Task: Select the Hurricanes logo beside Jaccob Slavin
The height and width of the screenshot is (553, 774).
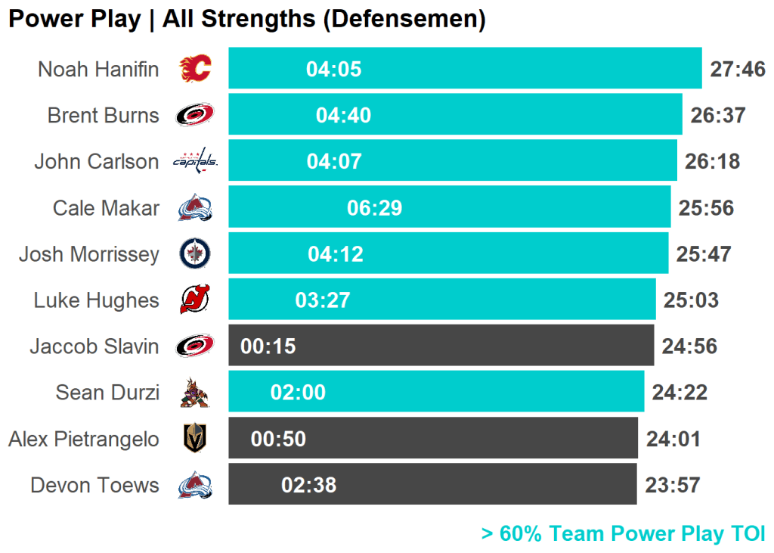Action: [195, 346]
